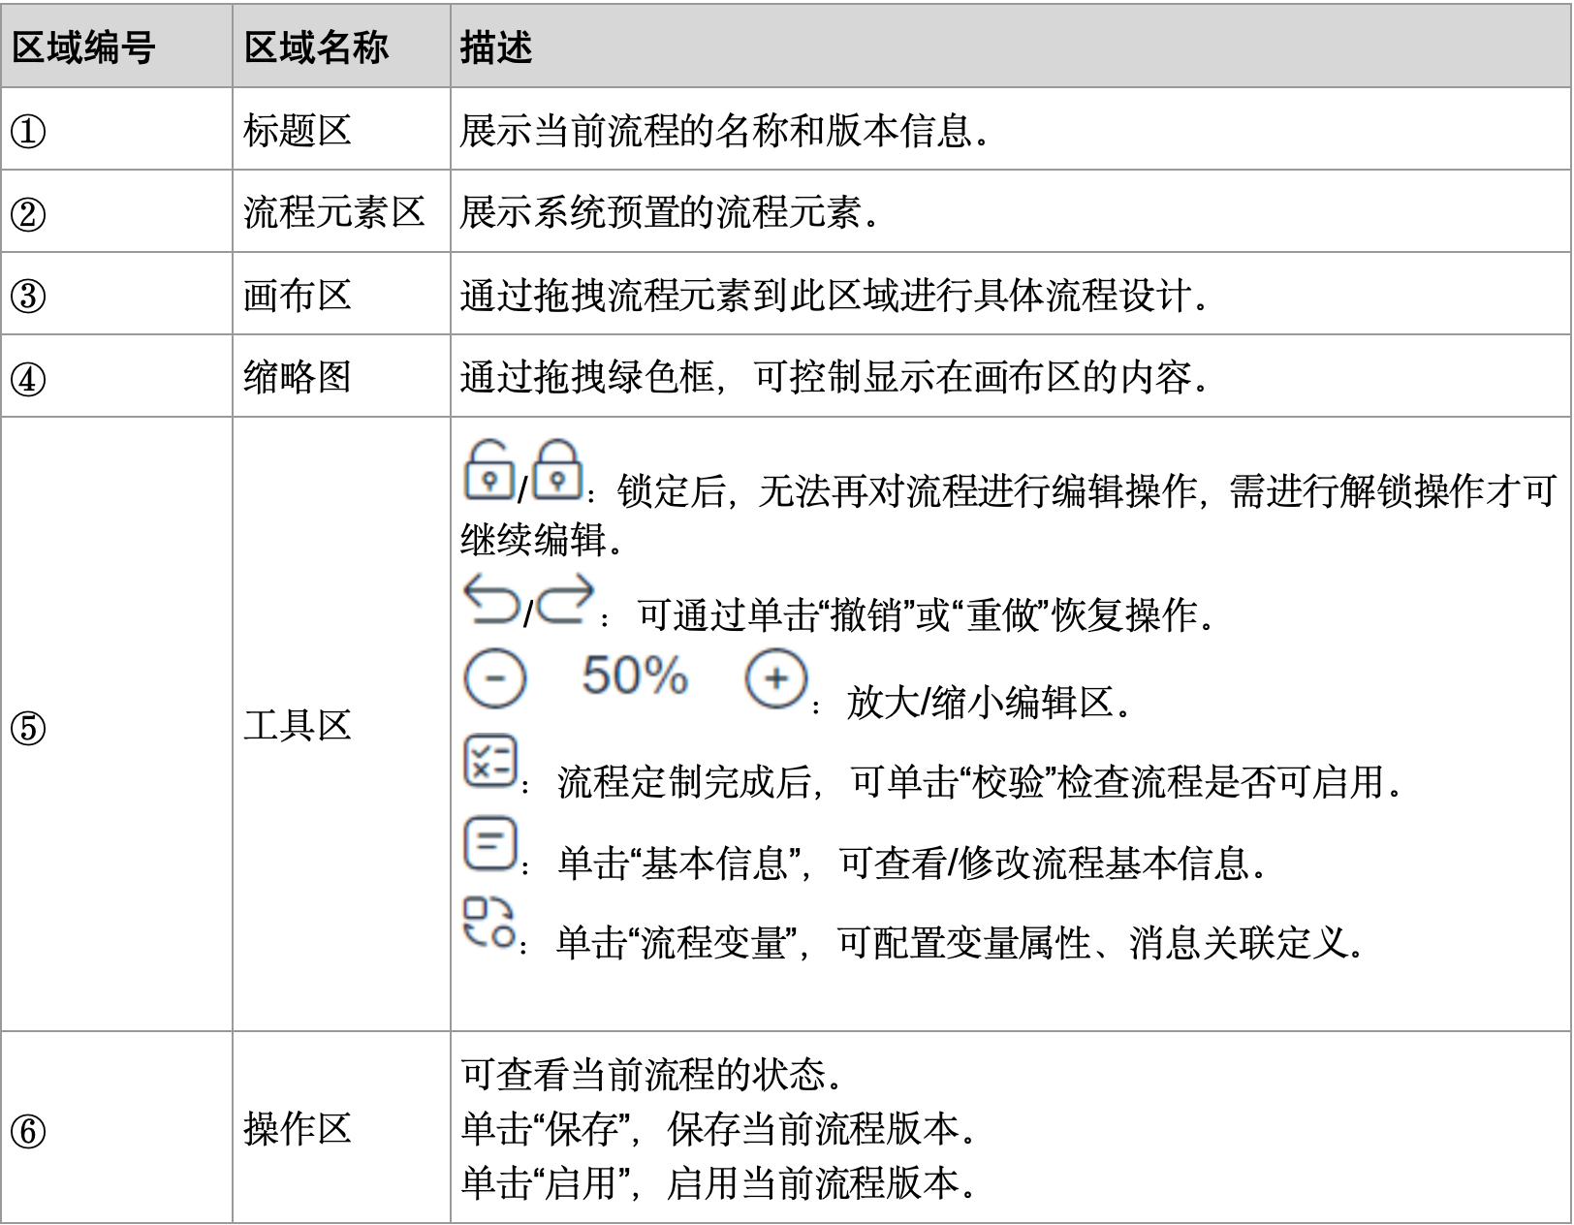Click text 单击“保存”，保存当前流程版本

coord(720,1128)
